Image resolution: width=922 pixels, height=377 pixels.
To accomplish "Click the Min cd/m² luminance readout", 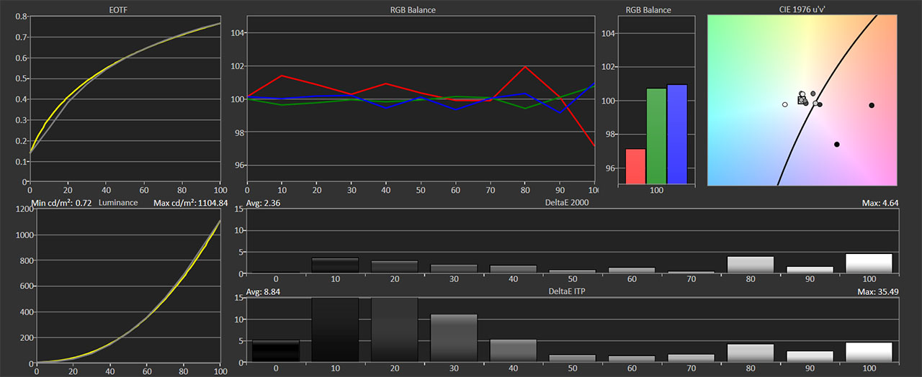I will tap(61, 204).
